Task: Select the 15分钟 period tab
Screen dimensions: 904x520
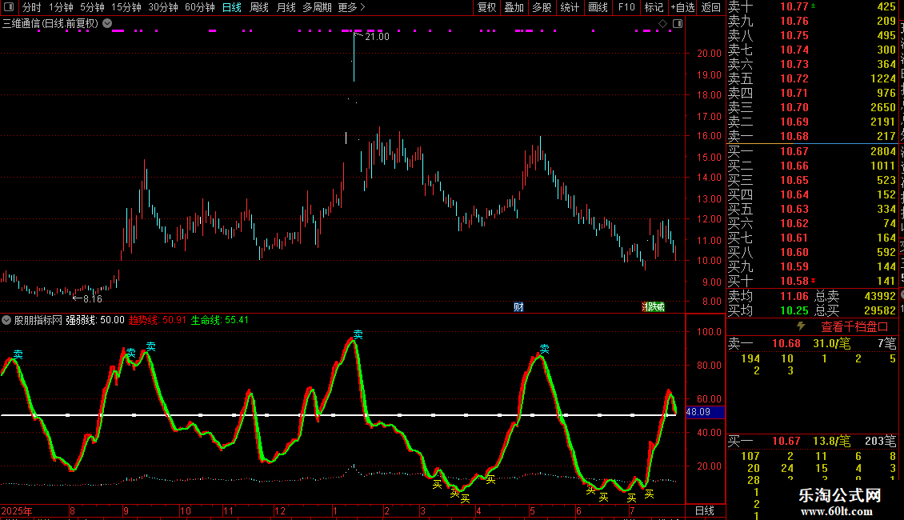Action: pos(126,7)
